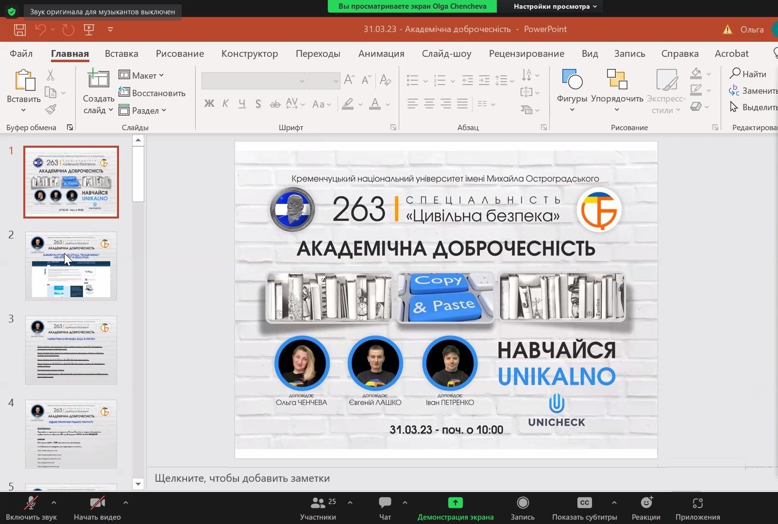Viewport: 778px width, 524px height.
Task: Increase the list indent level
Action: click(x=484, y=80)
